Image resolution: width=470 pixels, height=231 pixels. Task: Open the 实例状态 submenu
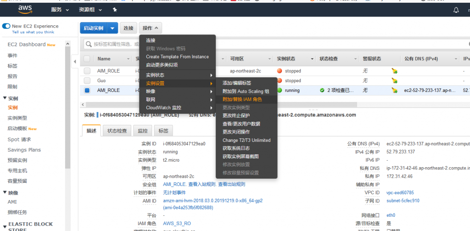[x=177, y=75]
